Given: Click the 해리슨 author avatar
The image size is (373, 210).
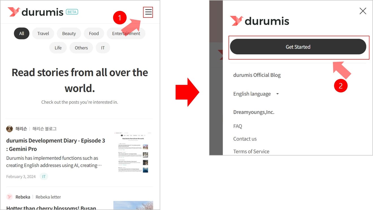Looking at the screenshot, I should click(x=10, y=129).
